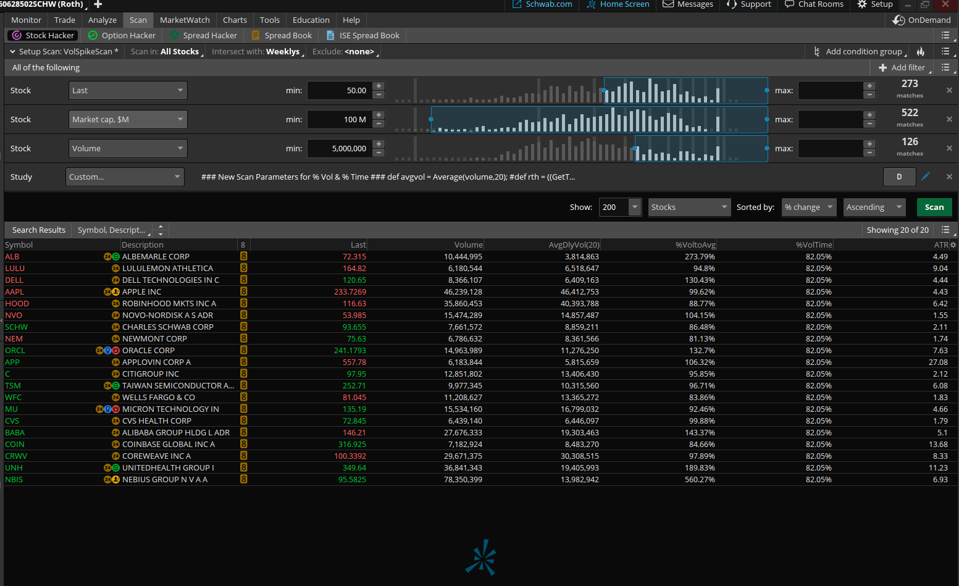Image resolution: width=959 pixels, height=586 pixels.
Task: Open Messages envelope button
Action: (688, 4)
